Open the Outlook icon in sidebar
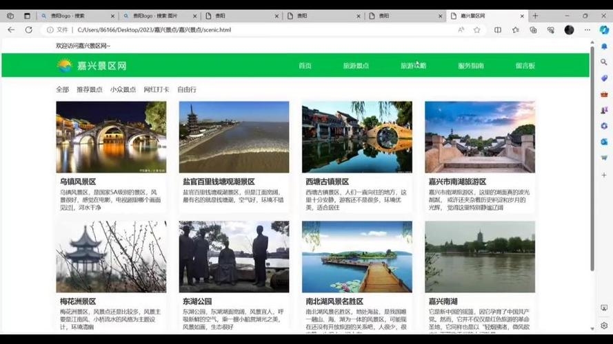This screenshot has height=344, width=613. pyautogui.click(x=604, y=142)
